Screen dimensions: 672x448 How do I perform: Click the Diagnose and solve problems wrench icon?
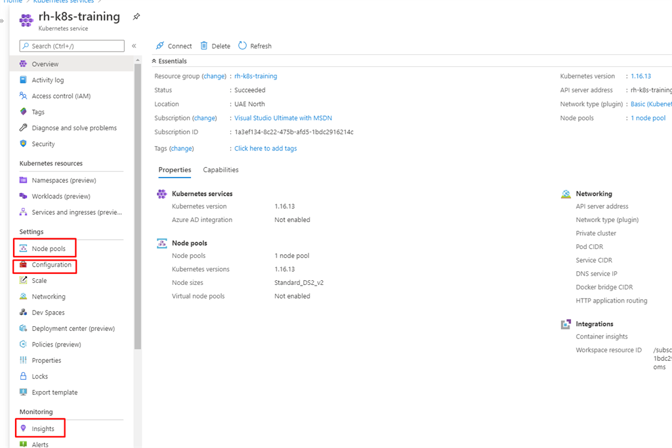[24, 128]
